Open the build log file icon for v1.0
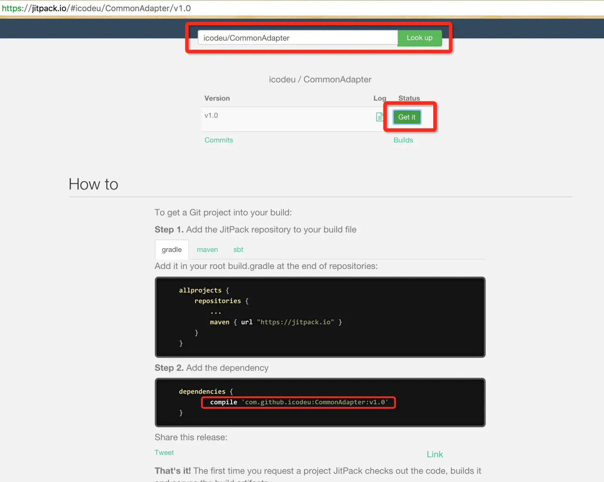 pyautogui.click(x=379, y=117)
